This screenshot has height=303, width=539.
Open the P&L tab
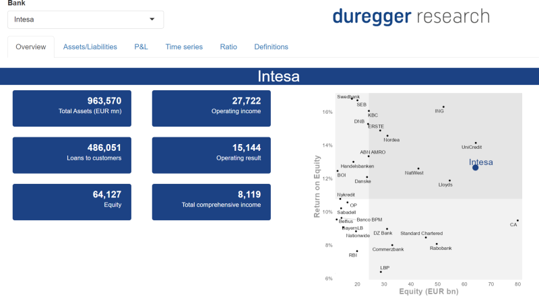pyautogui.click(x=141, y=47)
